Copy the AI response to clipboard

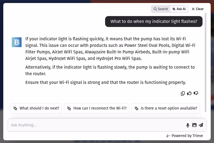tap(183, 93)
